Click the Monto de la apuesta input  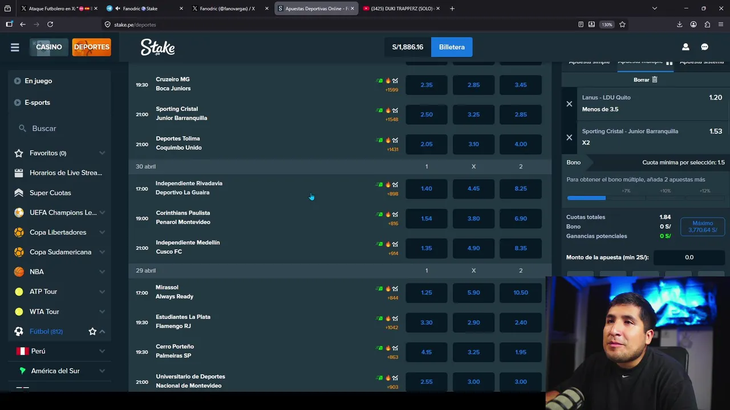[x=689, y=257]
